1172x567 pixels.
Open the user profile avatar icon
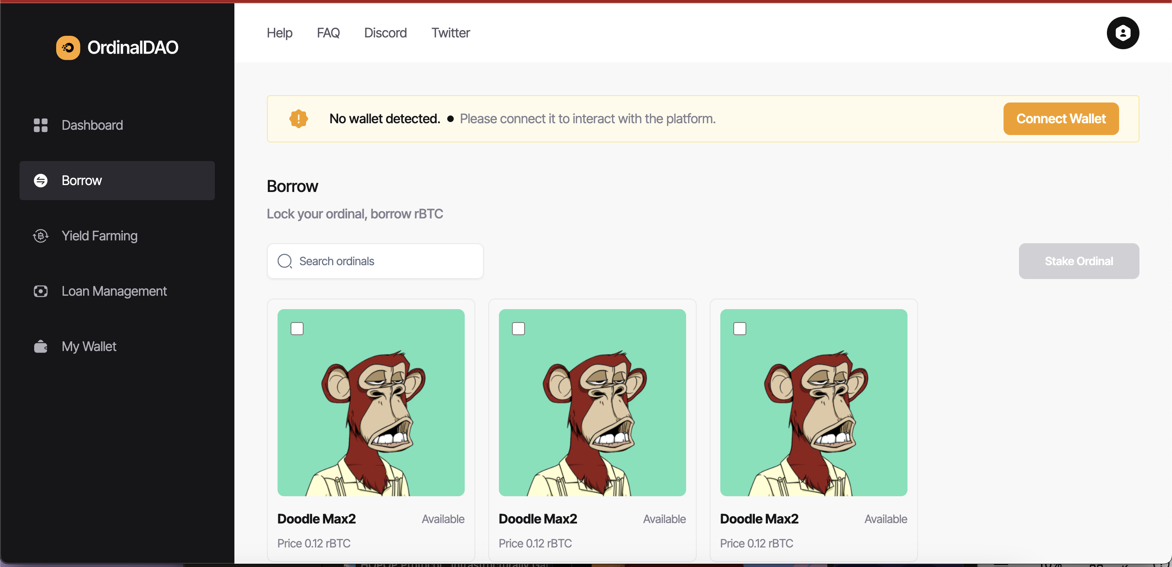[x=1122, y=33]
